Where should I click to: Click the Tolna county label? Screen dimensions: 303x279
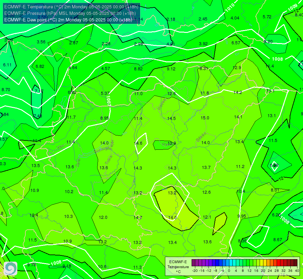(x=109, y=160)
